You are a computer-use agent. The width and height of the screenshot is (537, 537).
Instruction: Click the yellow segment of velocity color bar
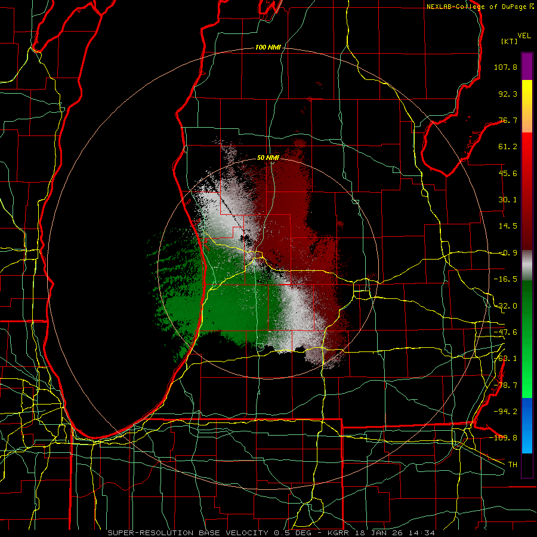527,93
